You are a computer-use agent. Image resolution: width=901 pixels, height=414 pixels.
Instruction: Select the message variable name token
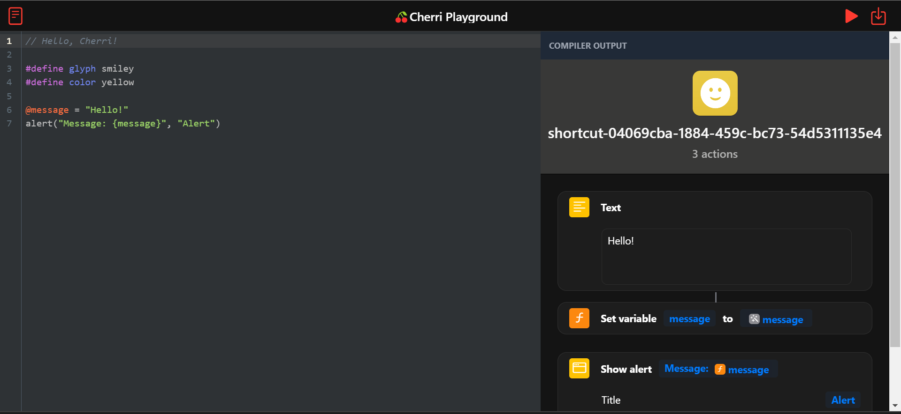pos(689,319)
